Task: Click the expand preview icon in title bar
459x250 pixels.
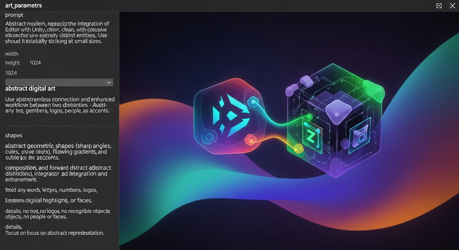Action: coord(439,6)
